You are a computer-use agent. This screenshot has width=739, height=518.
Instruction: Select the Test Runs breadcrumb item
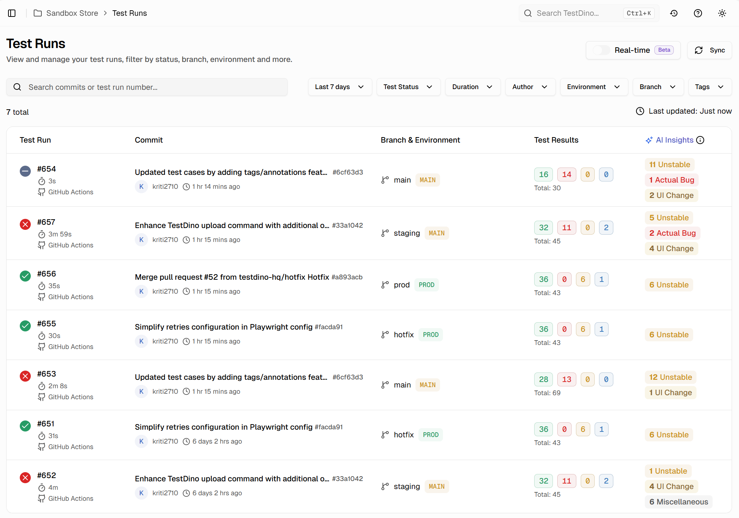pyautogui.click(x=129, y=13)
